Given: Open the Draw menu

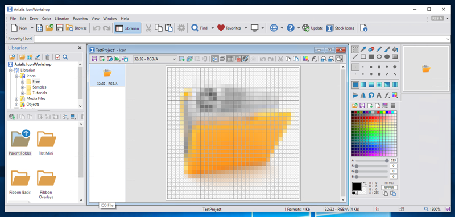Looking at the screenshot, I should tap(34, 19).
